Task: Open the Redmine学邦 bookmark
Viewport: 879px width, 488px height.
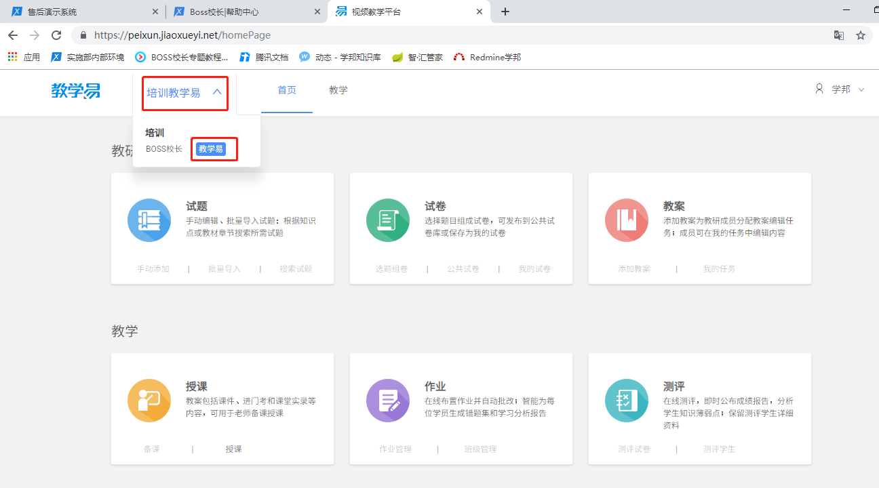Action: [x=487, y=58]
